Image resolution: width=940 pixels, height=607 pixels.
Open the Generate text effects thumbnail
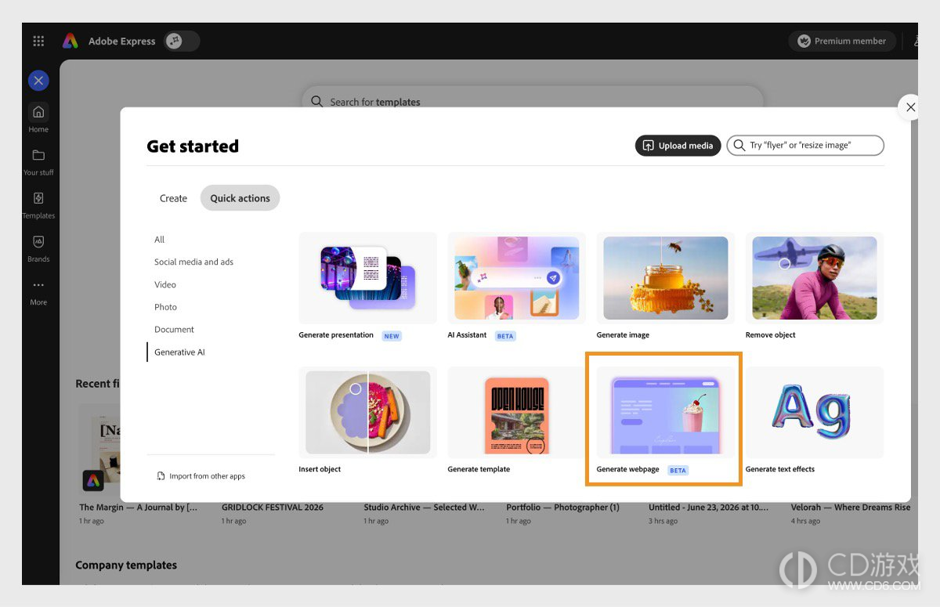(815, 413)
